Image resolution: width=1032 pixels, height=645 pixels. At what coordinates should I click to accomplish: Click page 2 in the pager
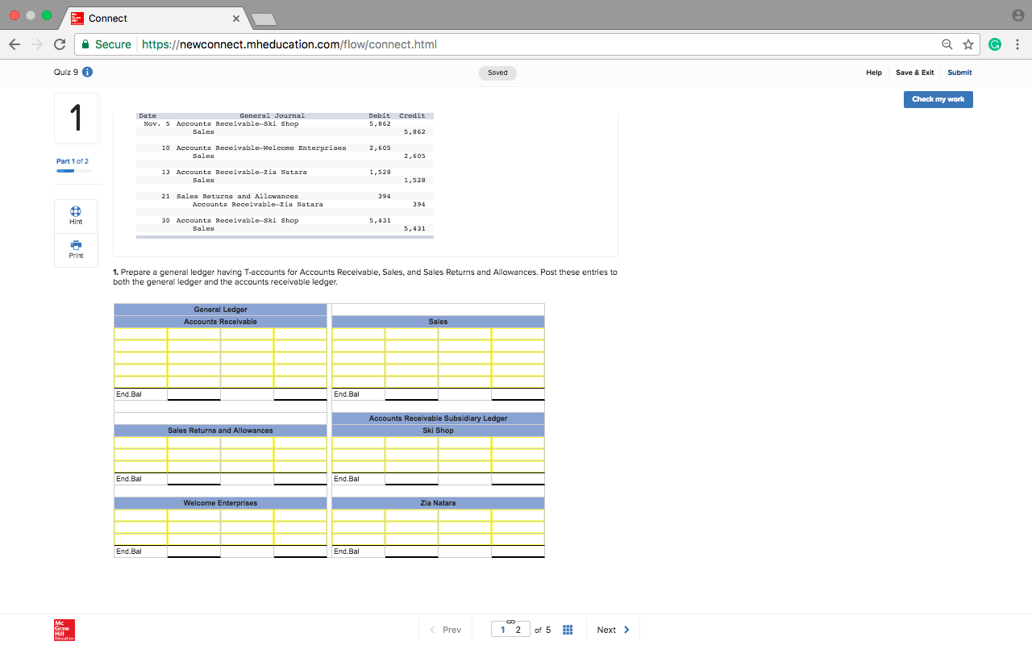click(x=518, y=630)
